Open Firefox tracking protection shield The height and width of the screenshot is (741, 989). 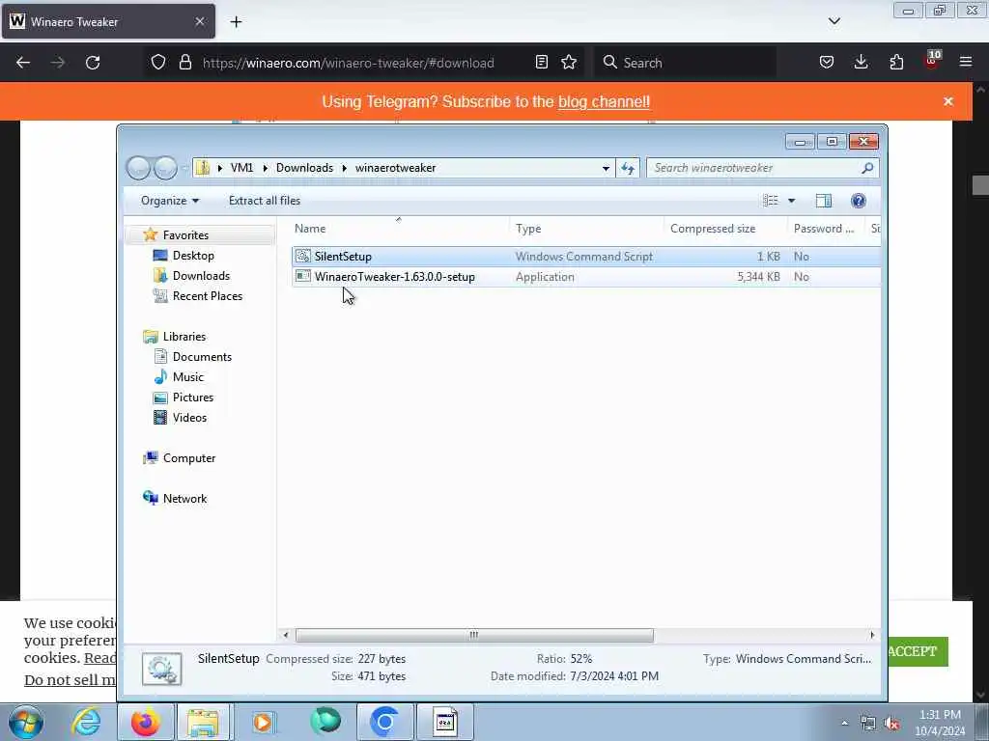tap(158, 63)
